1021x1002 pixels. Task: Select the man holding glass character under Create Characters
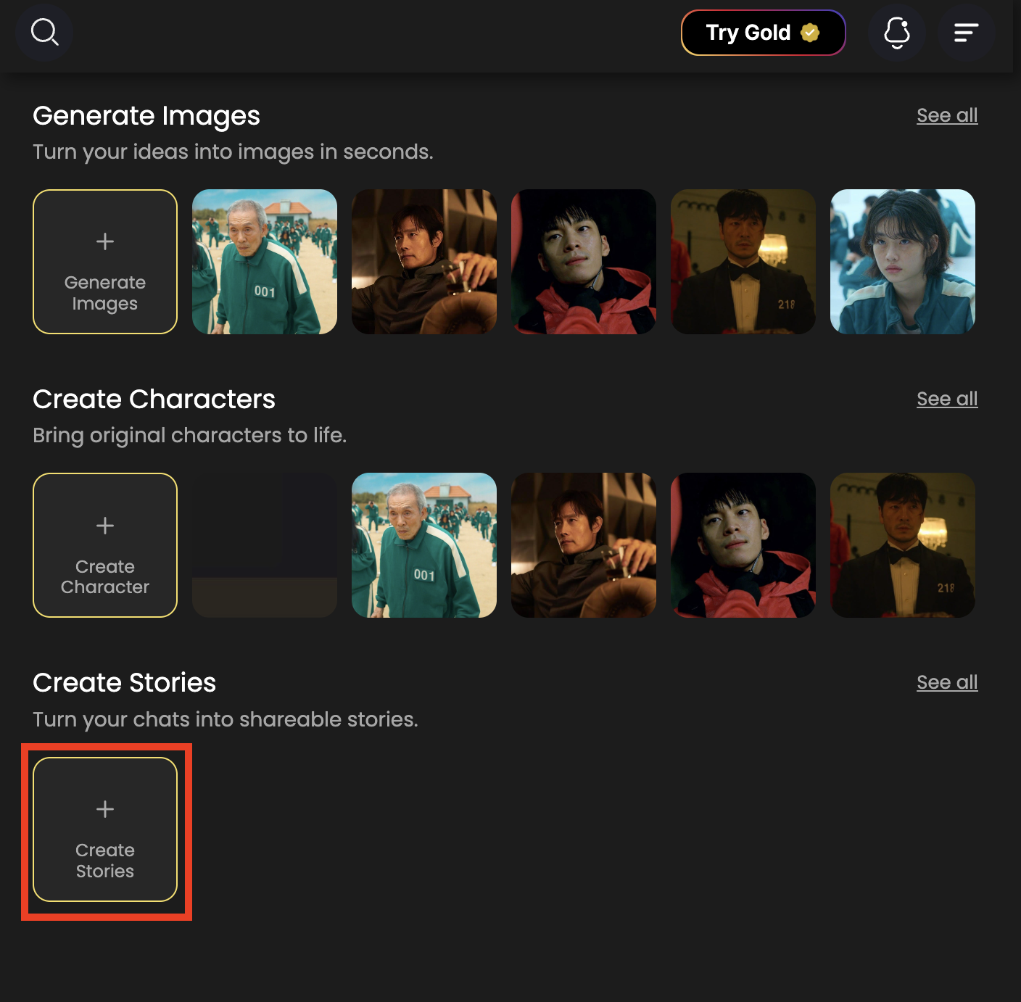(584, 545)
